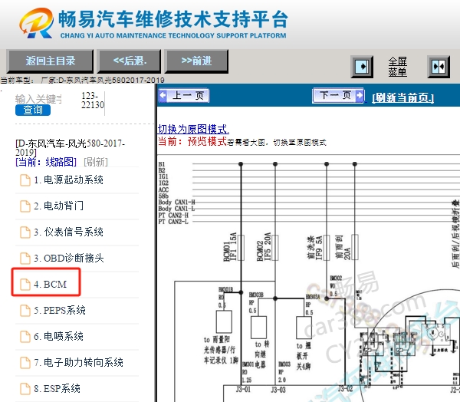Open 3. 仪表信号系统 entry
Image resolution: width=460 pixels, height=402 pixels.
(x=68, y=232)
